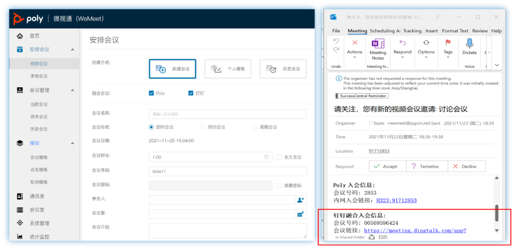Click the Redo arrow in the Outlook ribbon
Viewport: 515px width, 250px height.
click(x=336, y=50)
